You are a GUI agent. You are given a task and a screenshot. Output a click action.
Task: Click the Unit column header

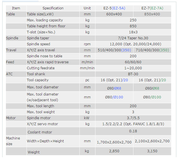click(87, 8)
